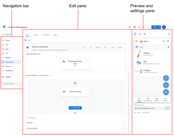Select the tablet preview icon

(140, 34)
